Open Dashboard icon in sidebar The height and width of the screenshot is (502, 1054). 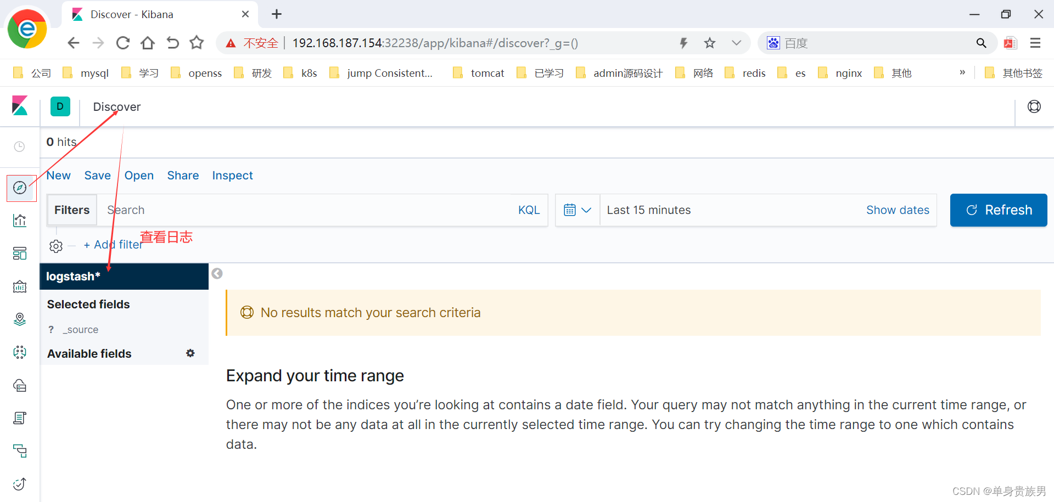tap(20, 253)
